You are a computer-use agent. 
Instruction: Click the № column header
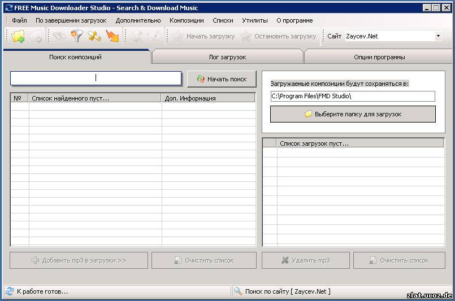19,98
